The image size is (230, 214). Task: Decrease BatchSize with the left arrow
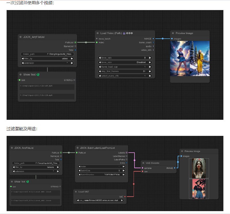point(79,170)
